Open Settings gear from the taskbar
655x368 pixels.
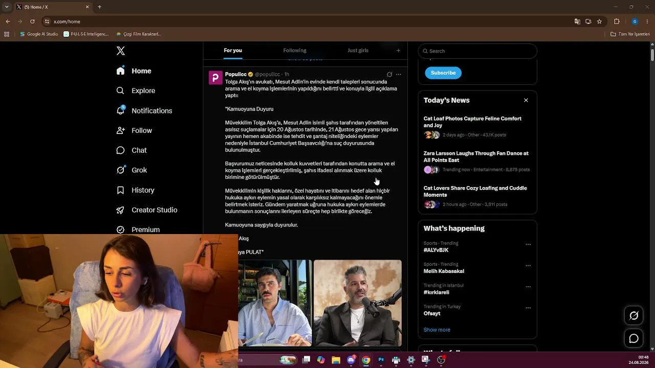pyautogui.click(x=410, y=360)
